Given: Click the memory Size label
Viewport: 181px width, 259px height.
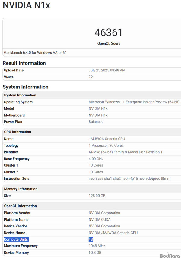Looking at the screenshot, I should [7, 196].
